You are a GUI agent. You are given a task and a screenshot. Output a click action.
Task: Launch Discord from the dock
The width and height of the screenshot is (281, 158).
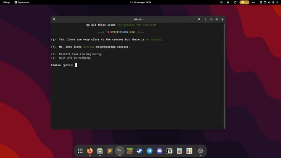click(x=159, y=151)
